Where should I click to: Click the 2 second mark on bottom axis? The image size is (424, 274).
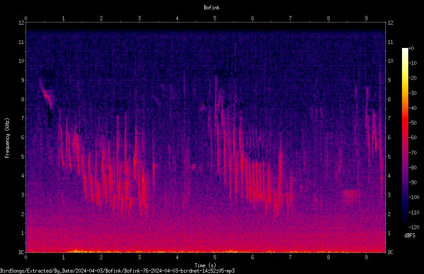click(101, 257)
